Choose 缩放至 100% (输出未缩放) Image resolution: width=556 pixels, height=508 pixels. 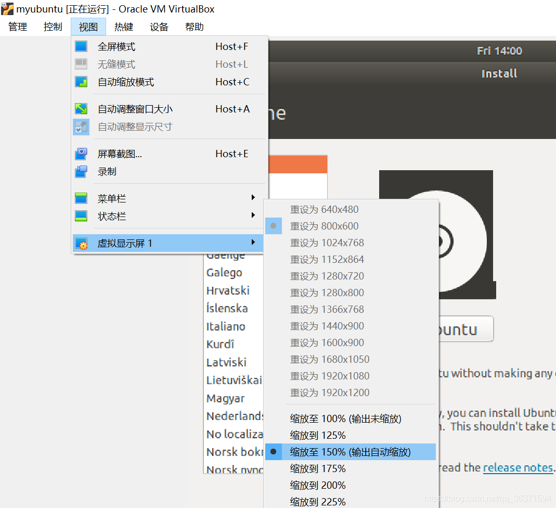pyautogui.click(x=351, y=418)
